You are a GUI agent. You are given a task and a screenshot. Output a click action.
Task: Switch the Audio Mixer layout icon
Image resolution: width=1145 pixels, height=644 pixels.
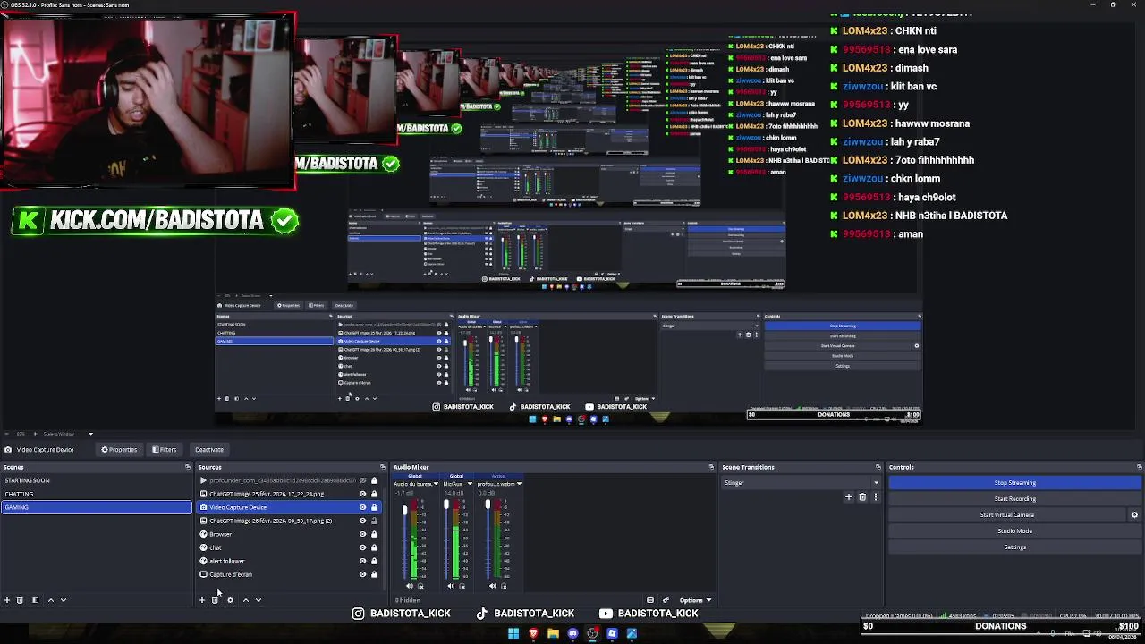[x=650, y=600]
